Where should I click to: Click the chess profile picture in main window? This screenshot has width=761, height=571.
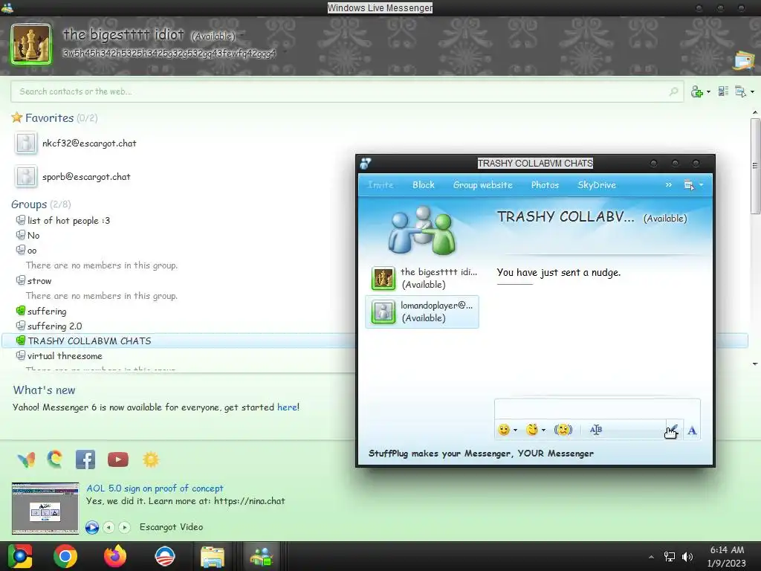pyautogui.click(x=31, y=44)
